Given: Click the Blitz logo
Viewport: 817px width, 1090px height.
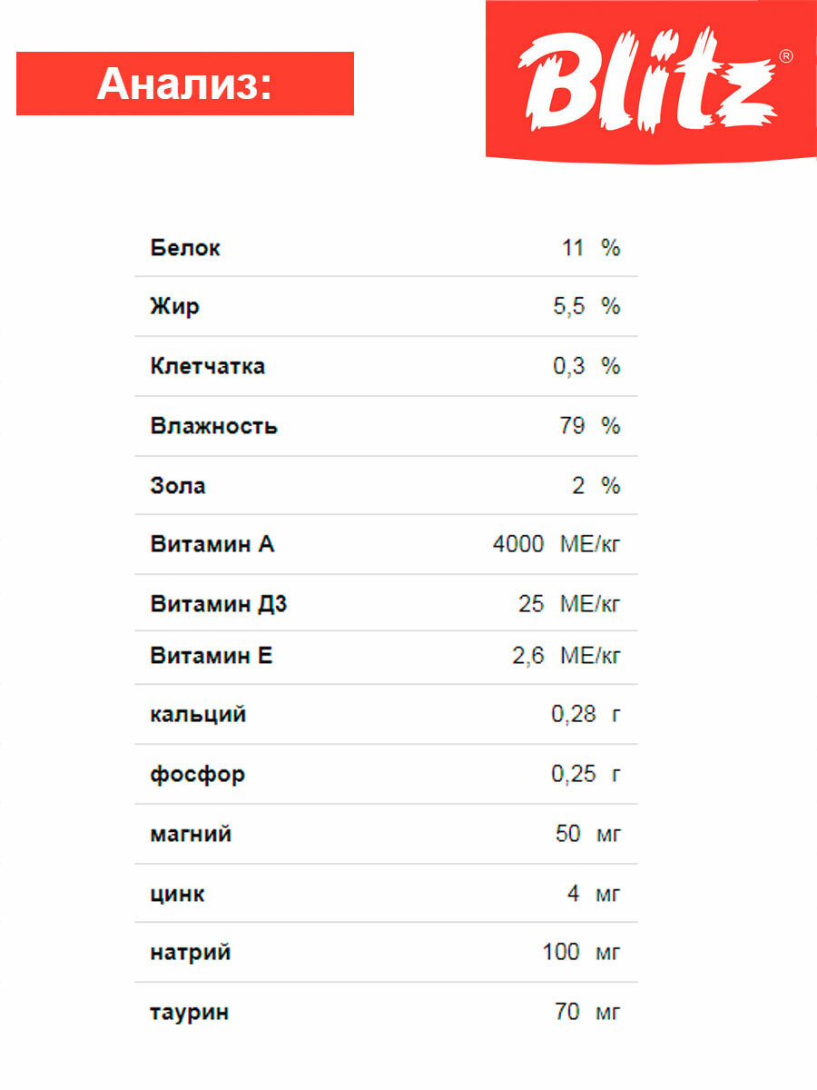Looking at the screenshot, I should click(x=650, y=80).
